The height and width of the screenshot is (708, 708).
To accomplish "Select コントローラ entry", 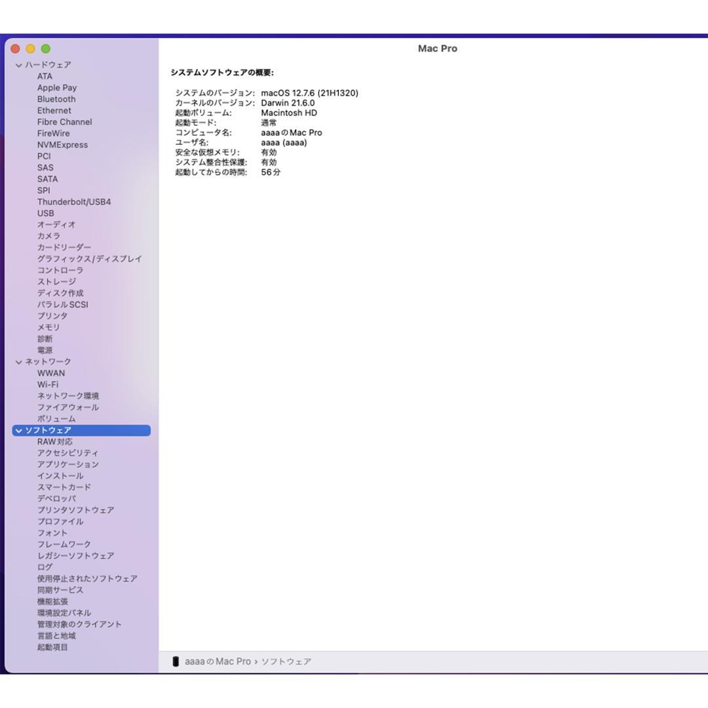I will coord(60,270).
